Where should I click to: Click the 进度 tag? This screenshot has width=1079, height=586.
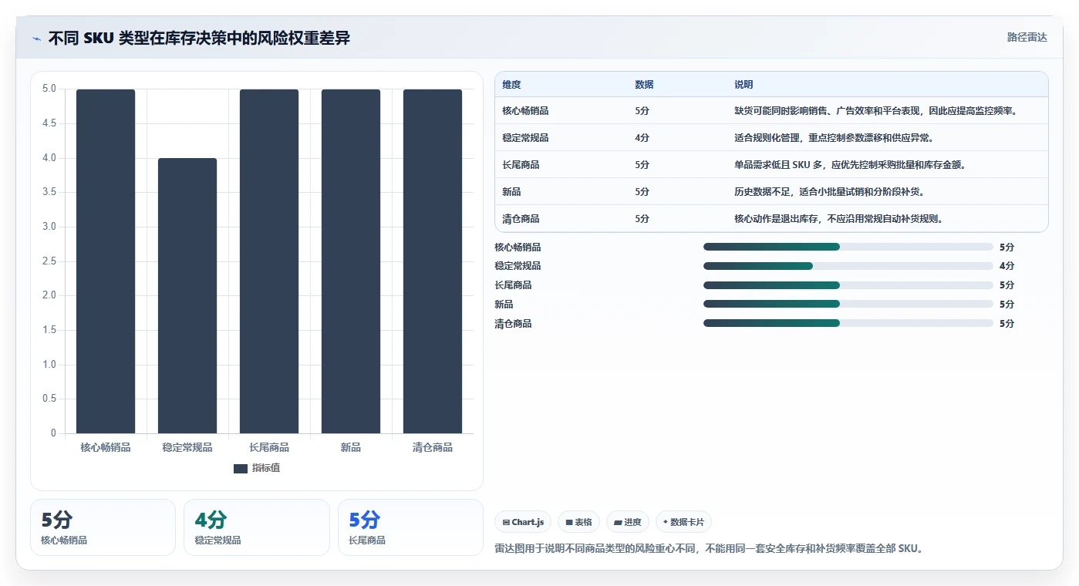click(628, 522)
